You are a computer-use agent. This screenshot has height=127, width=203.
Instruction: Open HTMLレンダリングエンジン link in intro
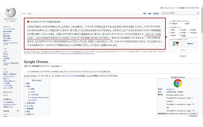(64, 76)
